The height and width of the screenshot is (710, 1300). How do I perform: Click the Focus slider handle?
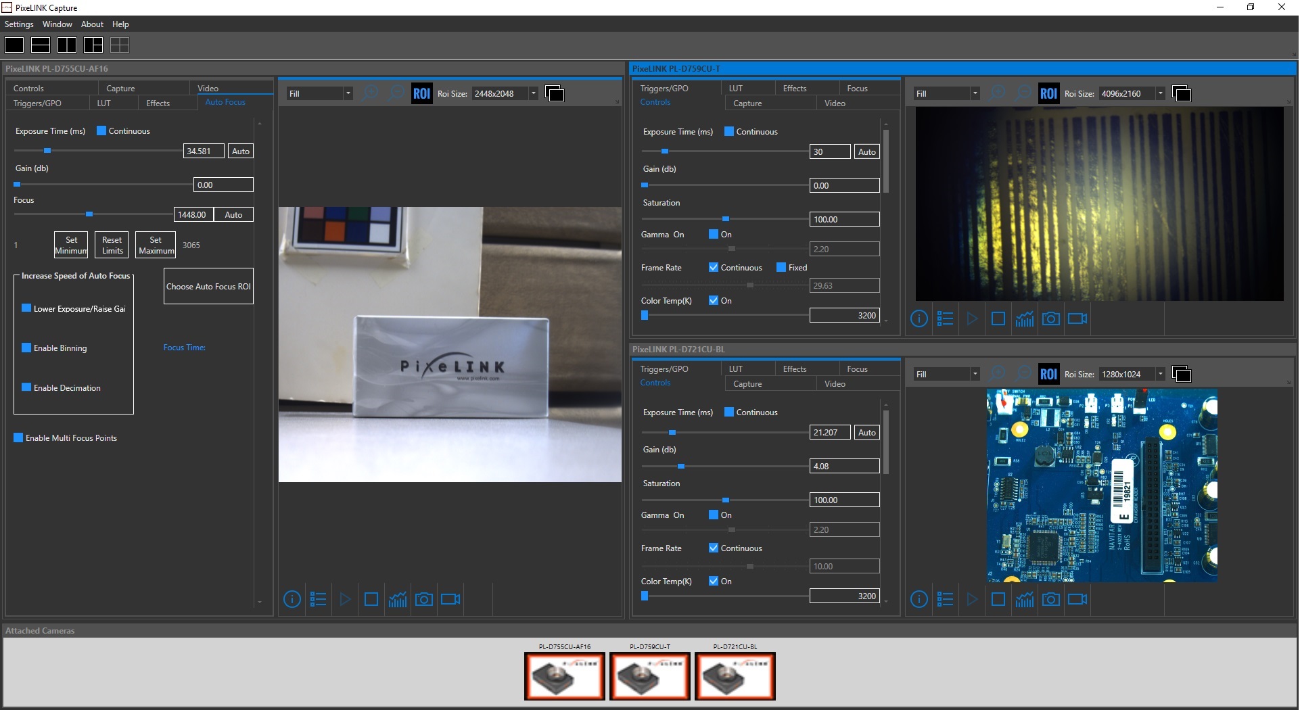pos(89,214)
